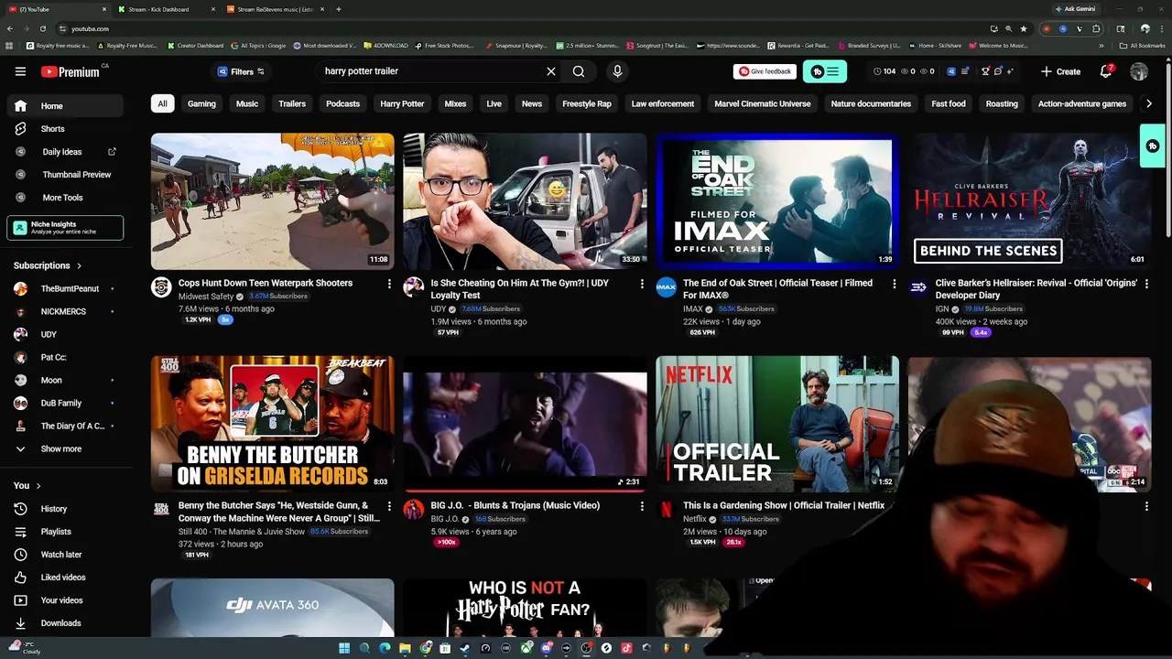This screenshot has width=1172, height=659.
Task: Open Playlists in the sidebar
Action: pos(65,532)
